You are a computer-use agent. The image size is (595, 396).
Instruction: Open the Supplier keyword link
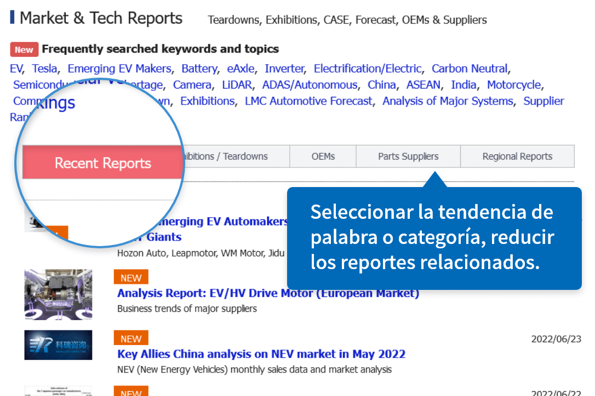[x=543, y=101]
